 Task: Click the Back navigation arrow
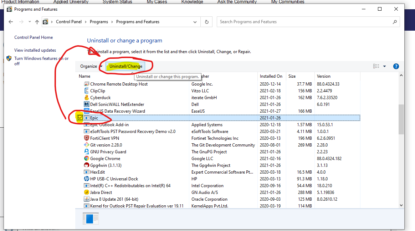tap(11, 22)
